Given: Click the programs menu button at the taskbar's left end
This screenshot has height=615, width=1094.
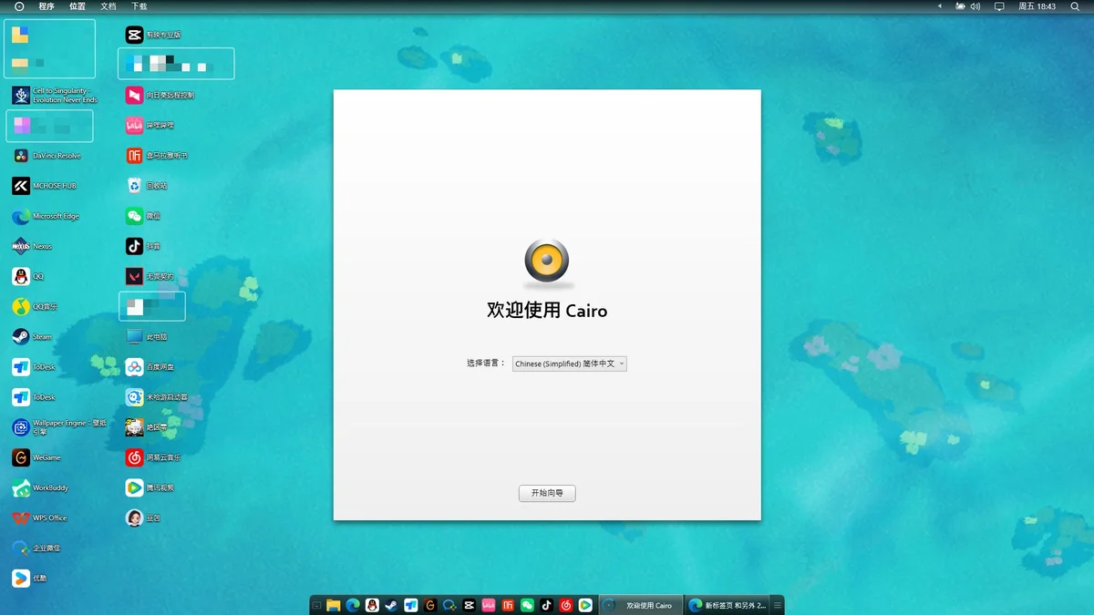Looking at the screenshot, I should 316,605.
